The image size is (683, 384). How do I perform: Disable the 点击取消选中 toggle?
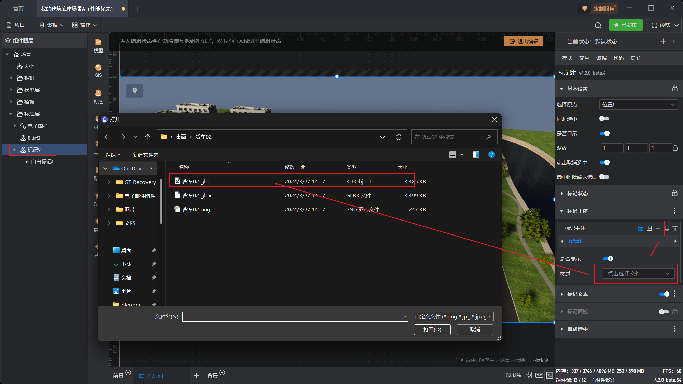pyautogui.click(x=604, y=162)
